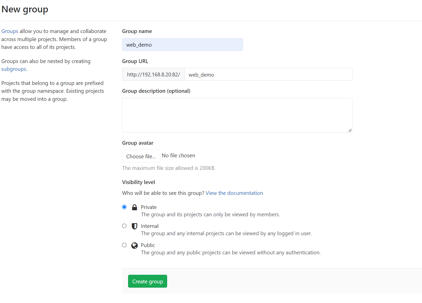
Task: Click the 'Group name' label
Action: click(137, 31)
